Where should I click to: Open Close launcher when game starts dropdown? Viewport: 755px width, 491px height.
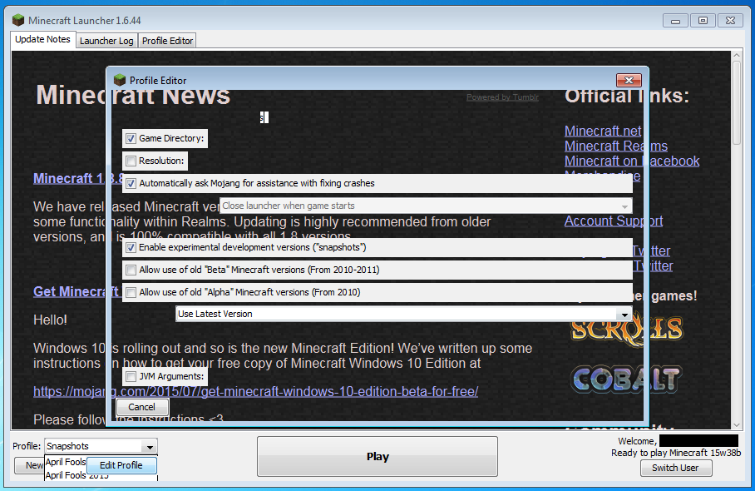[x=426, y=206]
